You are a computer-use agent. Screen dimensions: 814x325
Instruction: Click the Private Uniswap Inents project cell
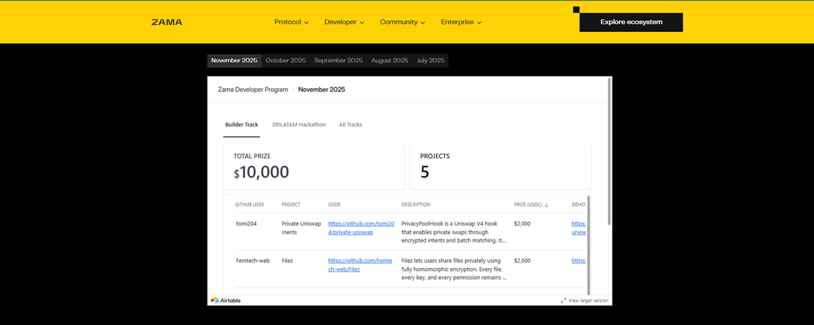[x=301, y=227]
